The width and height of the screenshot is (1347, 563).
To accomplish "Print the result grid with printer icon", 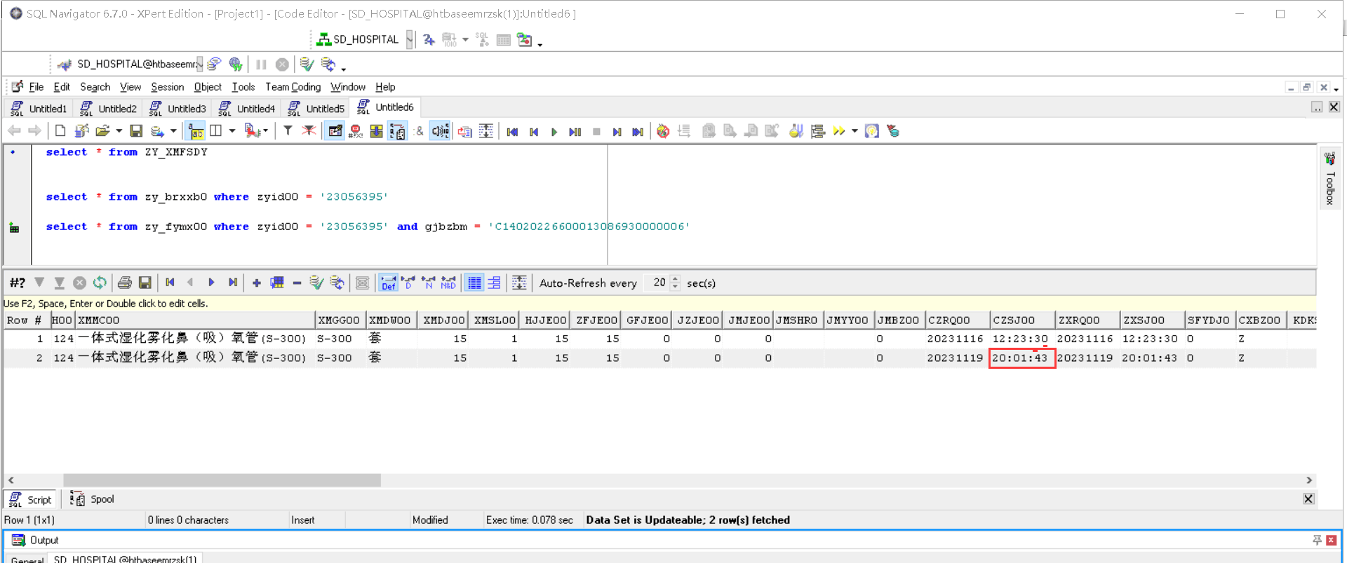I will (125, 283).
